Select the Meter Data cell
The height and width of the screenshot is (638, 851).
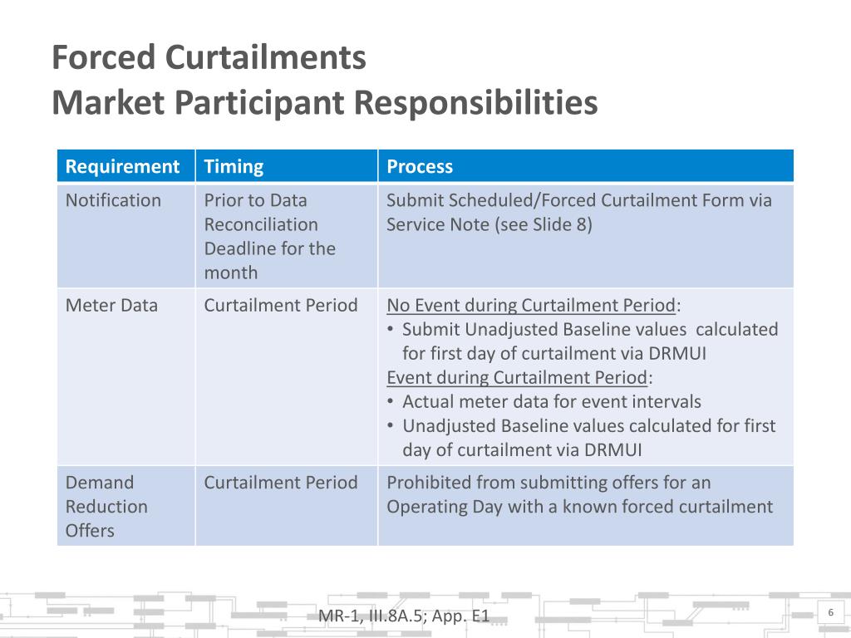coord(126,376)
